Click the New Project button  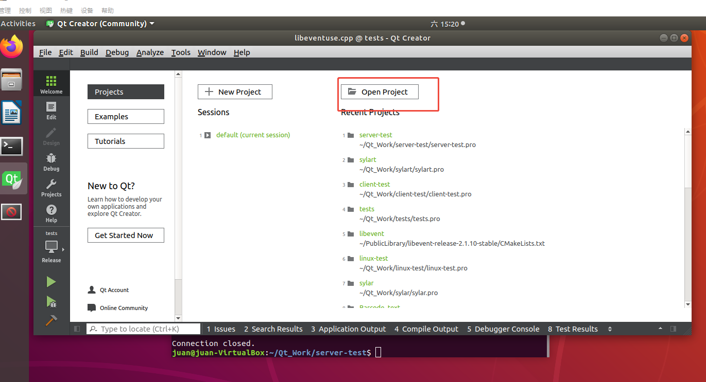click(x=235, y=92)
